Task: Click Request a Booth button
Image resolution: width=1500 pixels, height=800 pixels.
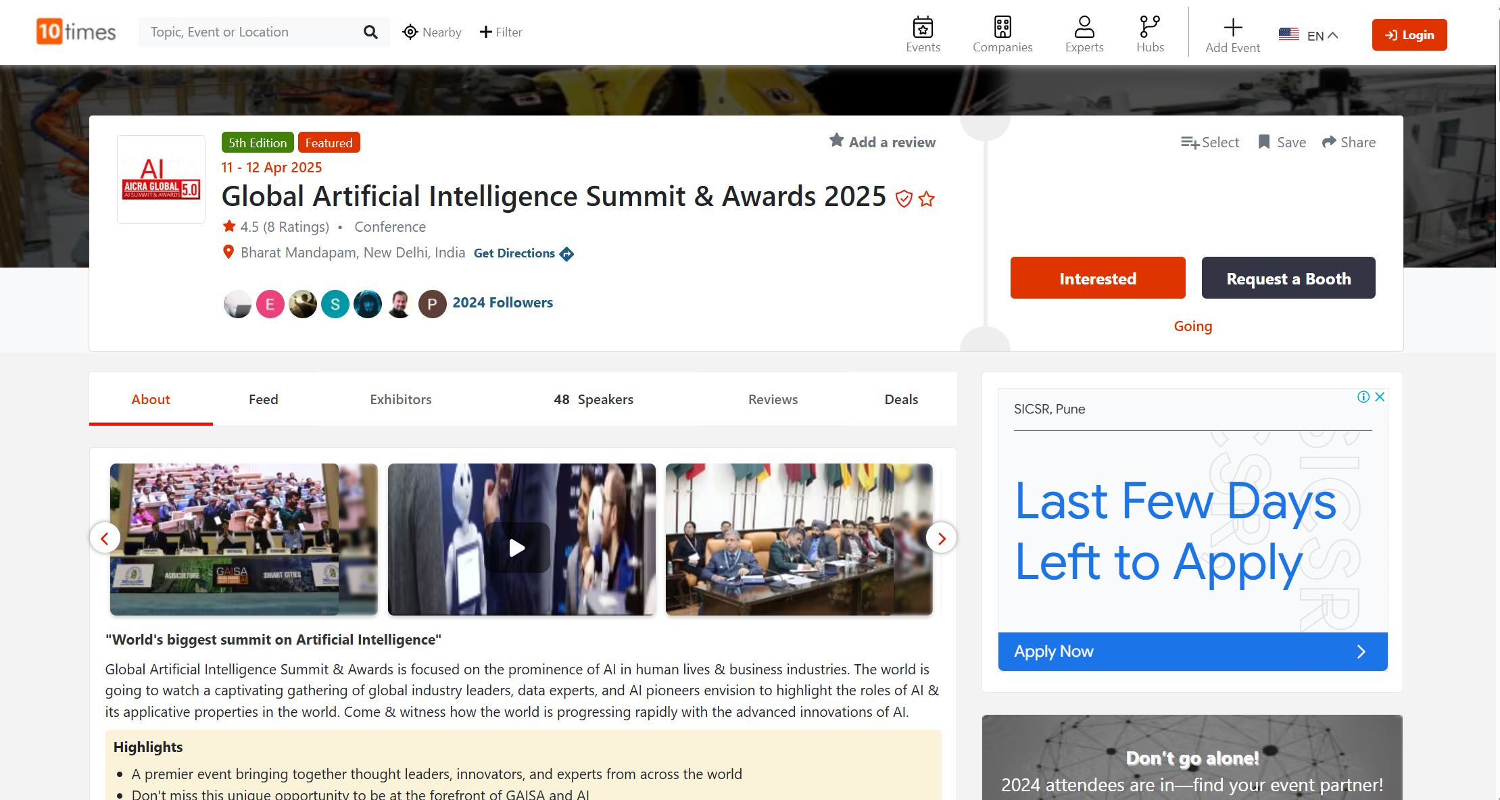Action: (x=1288, y=278)
